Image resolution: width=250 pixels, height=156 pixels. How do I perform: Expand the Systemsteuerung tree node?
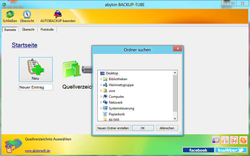[101, 108]
